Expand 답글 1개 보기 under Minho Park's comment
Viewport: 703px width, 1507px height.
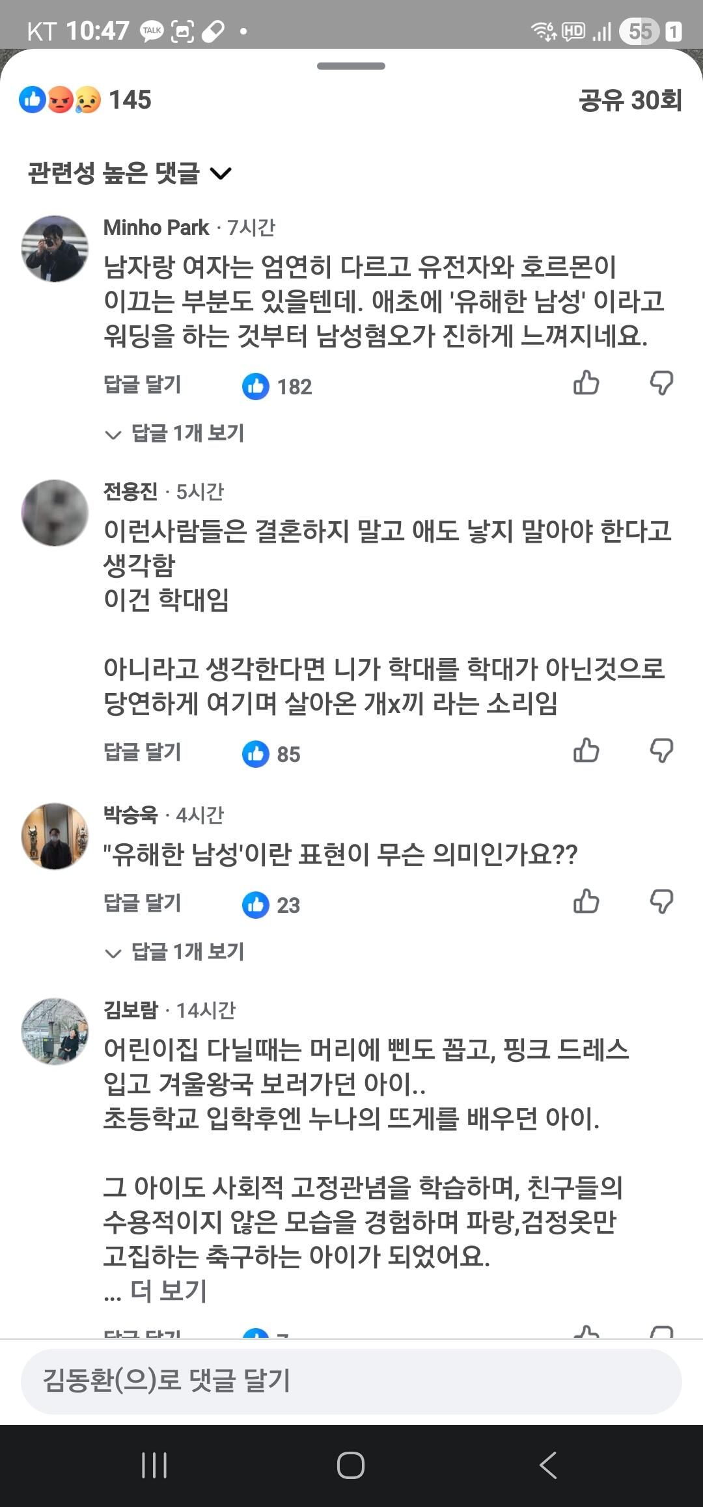pyautogui.click(x=174, y=433)
